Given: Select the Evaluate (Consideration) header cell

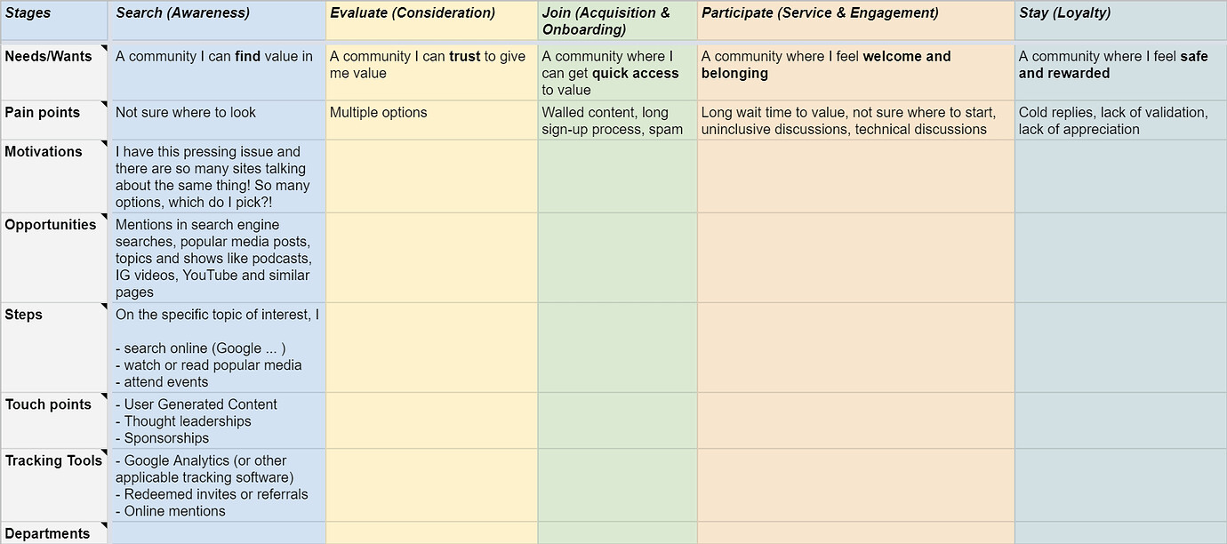Looking at the screenshot, I should 431,20.
